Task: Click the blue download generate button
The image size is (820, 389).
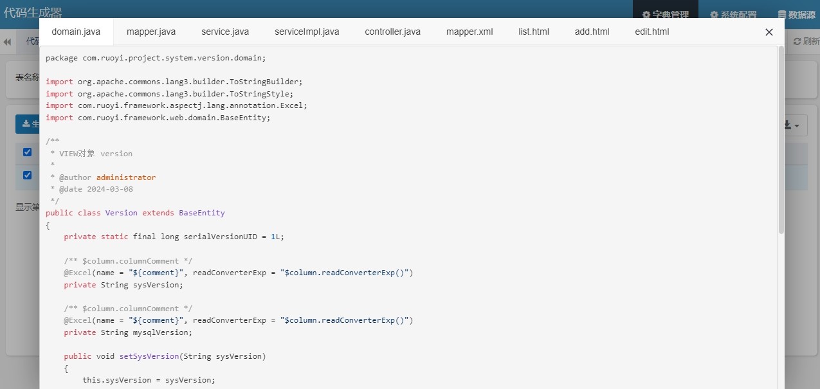Action: pos(28,124)
